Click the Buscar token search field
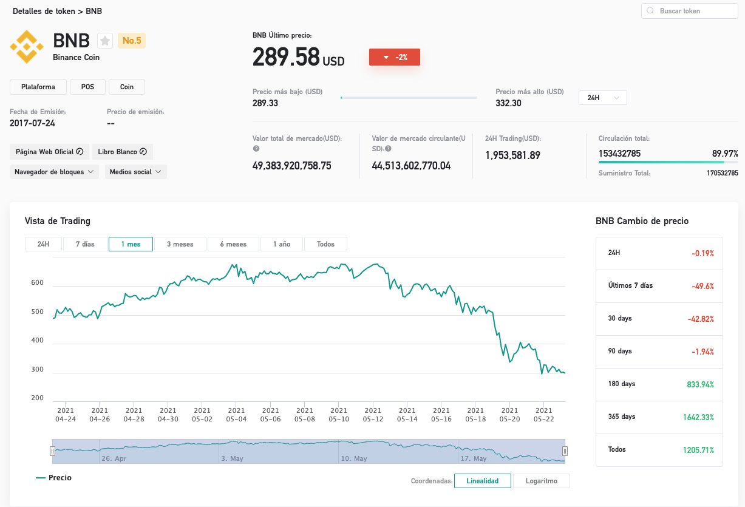The image size is (745, 507). [x=690, y=11]
